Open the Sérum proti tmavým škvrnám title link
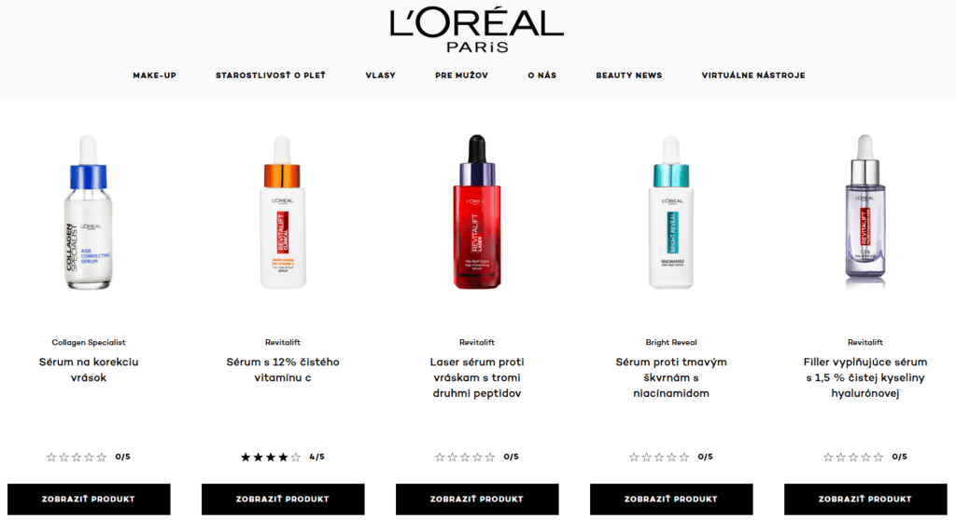This screenshot has width=956, height=520. pyautogui.click(x=670, y=377)
